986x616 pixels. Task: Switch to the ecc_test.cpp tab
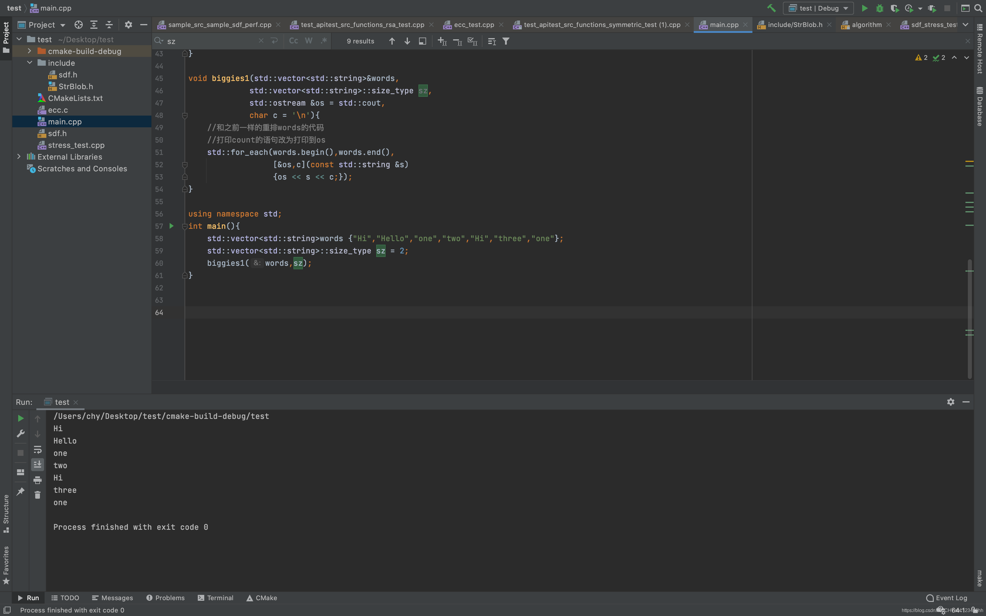pos(473,25)
